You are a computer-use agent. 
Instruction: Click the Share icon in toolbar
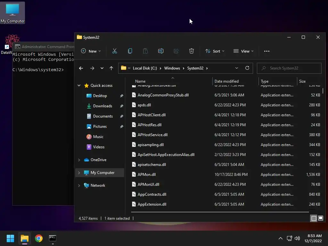click(x=176, y=51)
